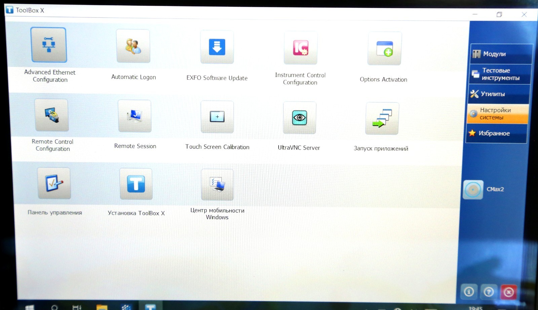
Task: Open the Избранное tab
Action: pyautogui.click(x=496, y=133)
